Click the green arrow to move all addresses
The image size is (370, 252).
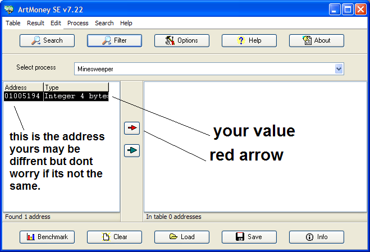(x=132, y=150)
